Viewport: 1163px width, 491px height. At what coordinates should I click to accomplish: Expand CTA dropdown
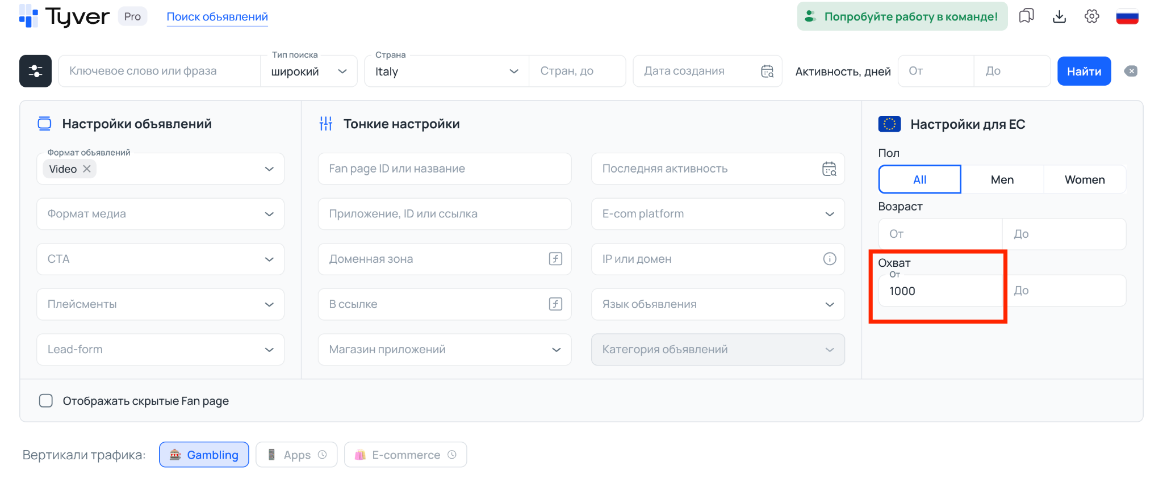pyautogui.click(x=160, y=259)
